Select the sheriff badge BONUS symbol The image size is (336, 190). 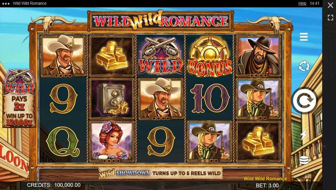(210, 56)
